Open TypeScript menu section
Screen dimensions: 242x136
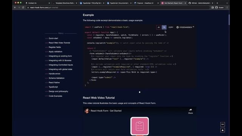(x=53, y=87)
